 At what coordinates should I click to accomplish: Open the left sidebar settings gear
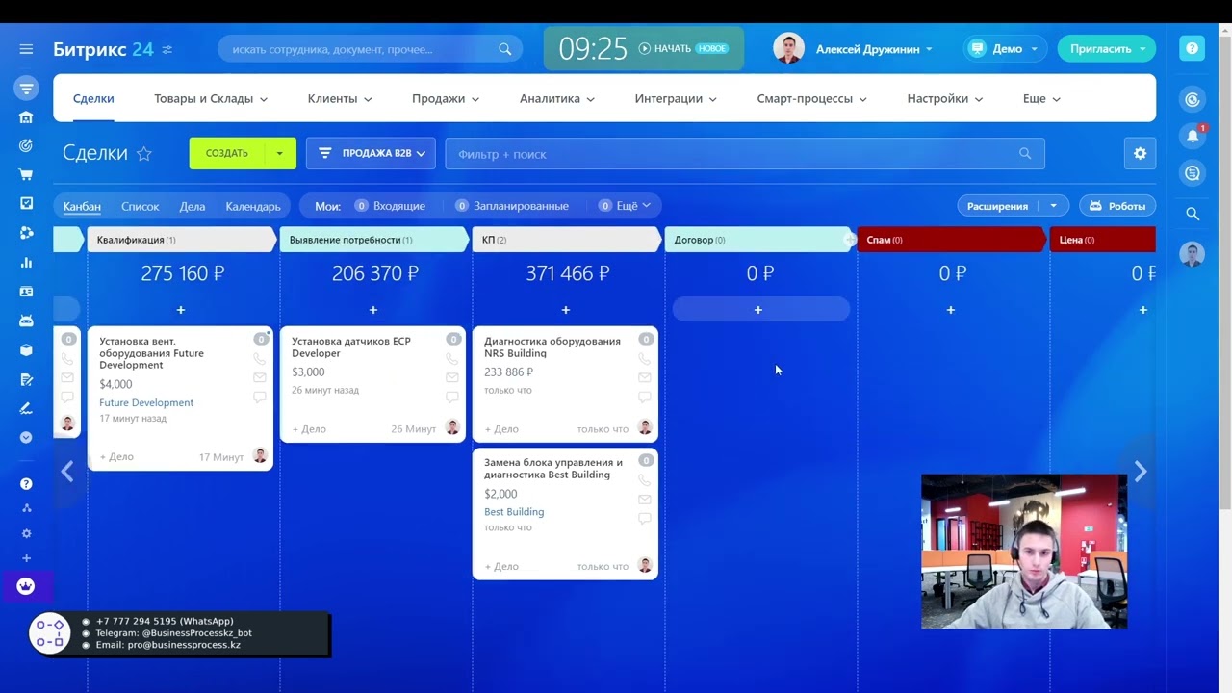pos(26,534)
